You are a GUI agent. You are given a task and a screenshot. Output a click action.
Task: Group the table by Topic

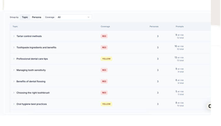[x=25, y=17]
